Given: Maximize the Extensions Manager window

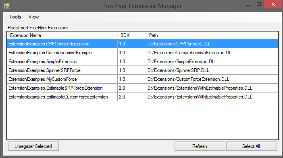Looking at the screenshot, I should [x=259, y=4].
